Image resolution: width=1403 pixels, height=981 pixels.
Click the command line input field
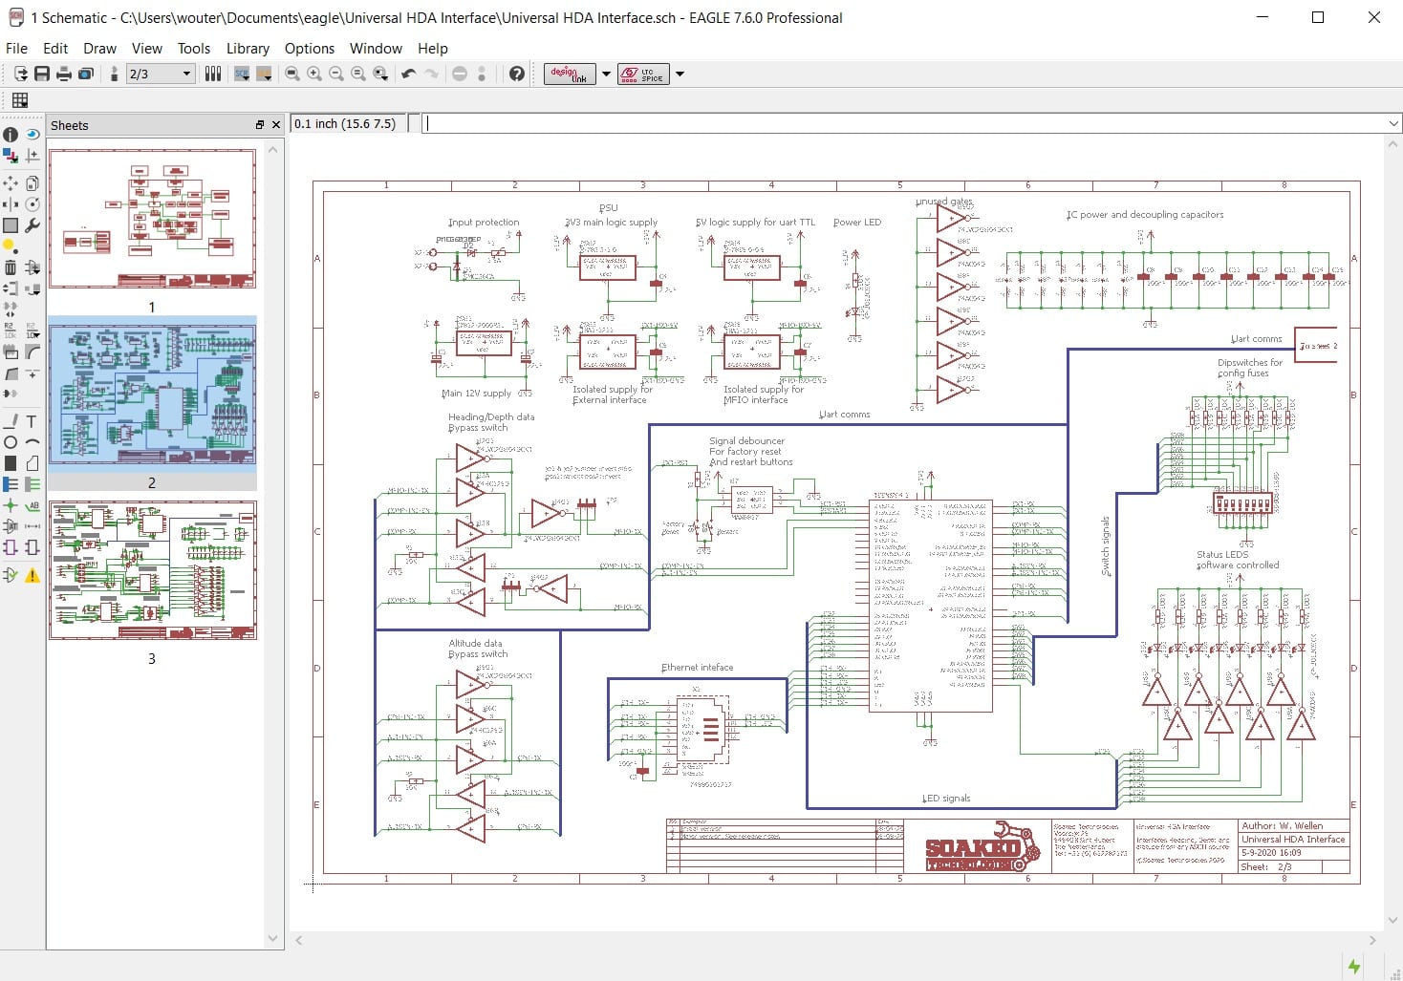click(x=904, y=123)
